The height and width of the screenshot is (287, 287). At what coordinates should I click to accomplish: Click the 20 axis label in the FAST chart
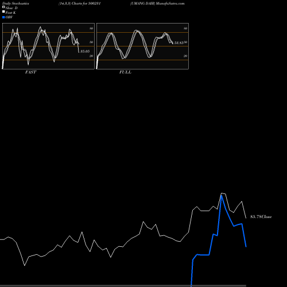point(91,56)
